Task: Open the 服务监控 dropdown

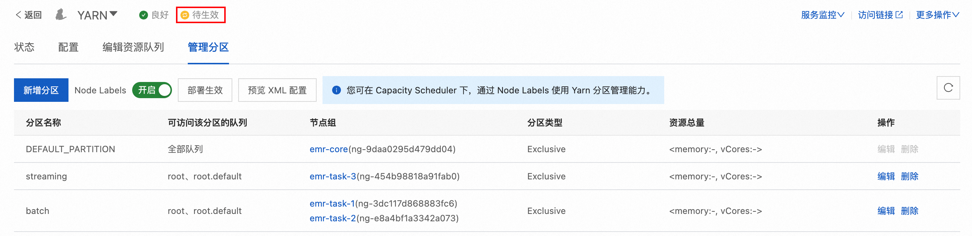Action: coord(823,15)
